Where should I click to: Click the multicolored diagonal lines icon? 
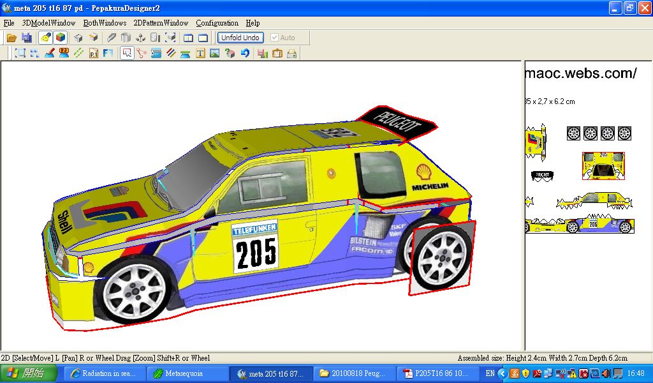point(171,54)
